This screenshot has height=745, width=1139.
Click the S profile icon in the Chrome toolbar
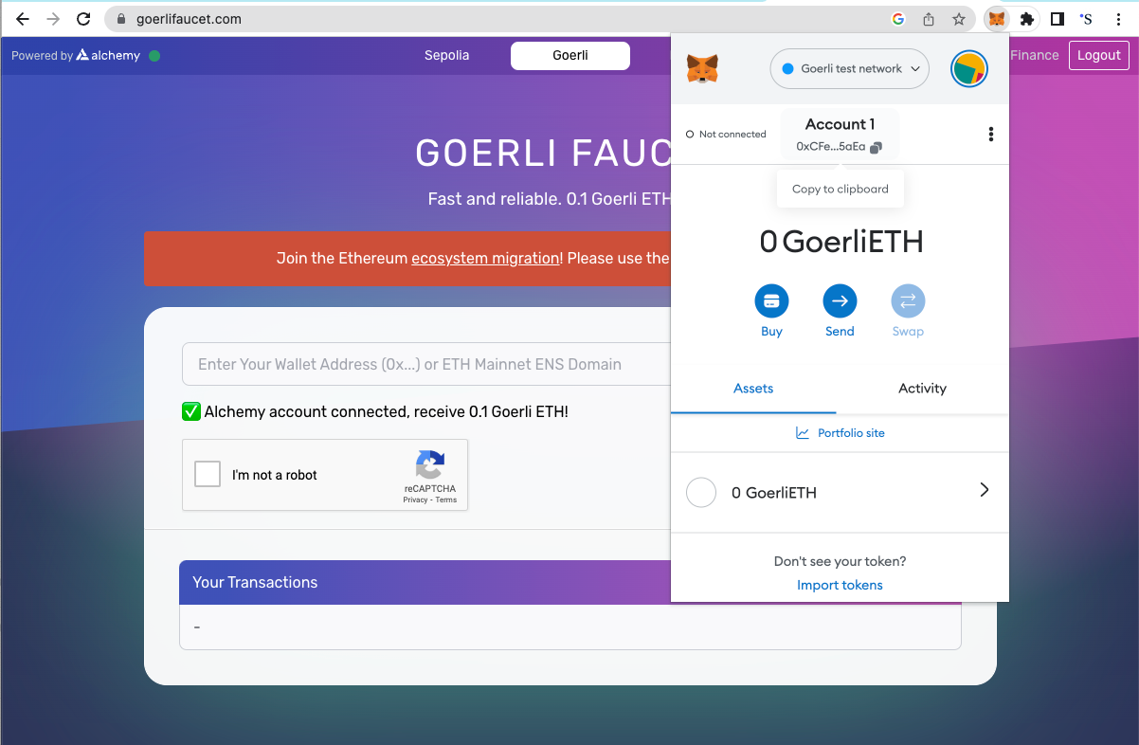point(1086,19)
